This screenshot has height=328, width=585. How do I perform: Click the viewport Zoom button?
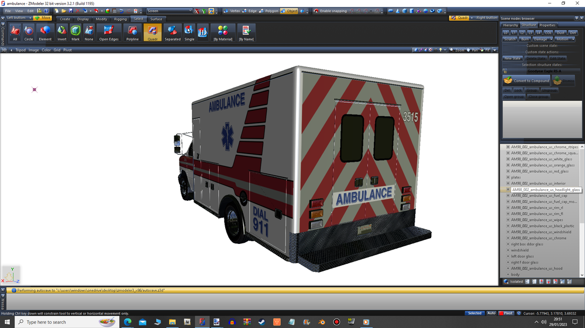[x=457, y=50]
